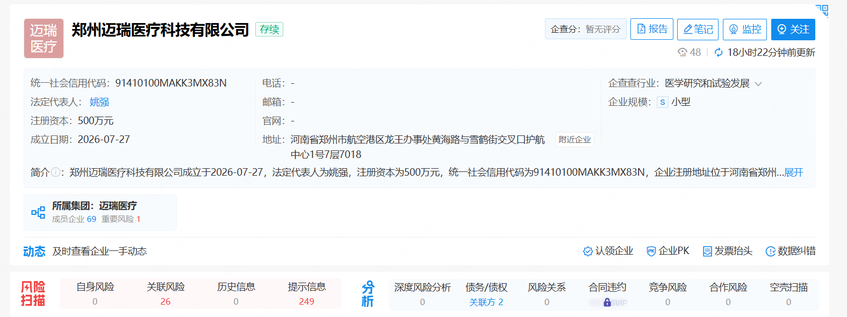Open 风险关系 item

coord(547,294)
